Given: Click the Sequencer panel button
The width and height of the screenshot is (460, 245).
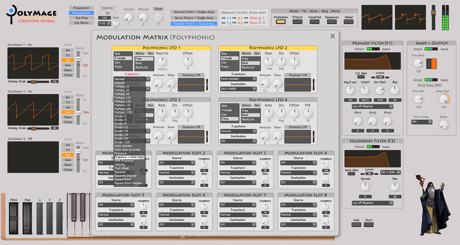Looking at the screenshot, I should tap(332, 22).
